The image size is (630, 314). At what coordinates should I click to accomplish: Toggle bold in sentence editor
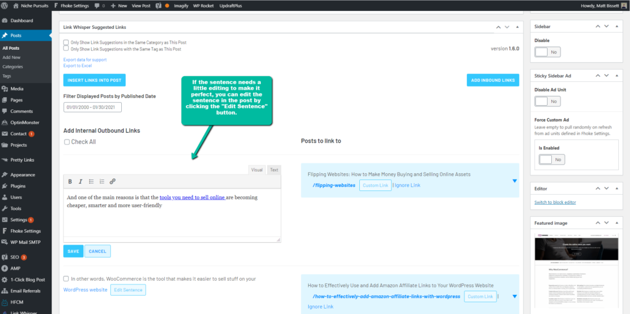point(70,181)
